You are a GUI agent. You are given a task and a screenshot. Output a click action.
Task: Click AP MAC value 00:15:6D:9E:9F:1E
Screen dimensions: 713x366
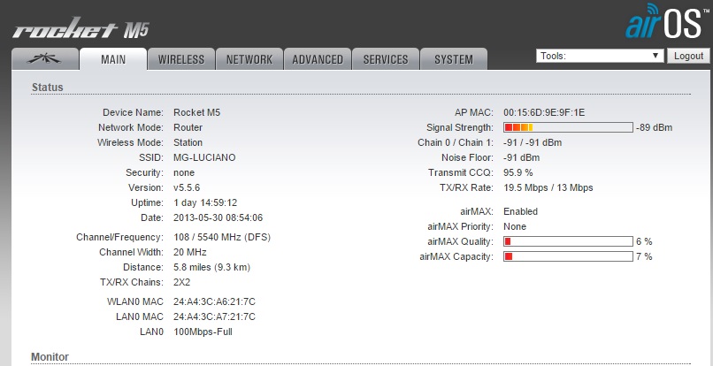pyautogui.click(x=544, y=112)
